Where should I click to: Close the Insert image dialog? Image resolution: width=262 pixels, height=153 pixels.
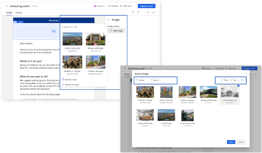[x=246, y=74]
